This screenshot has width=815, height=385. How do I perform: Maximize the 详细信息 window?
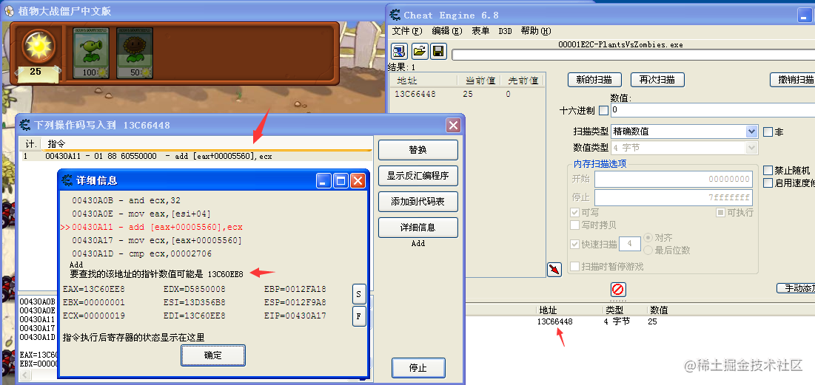341,181
